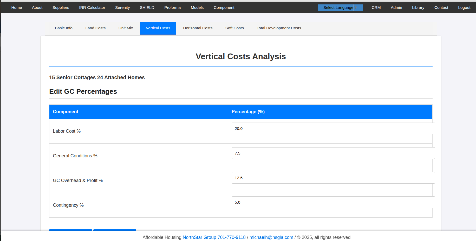
Task: Click Logout in the navigation bar
Action: [x=464, y=8]
